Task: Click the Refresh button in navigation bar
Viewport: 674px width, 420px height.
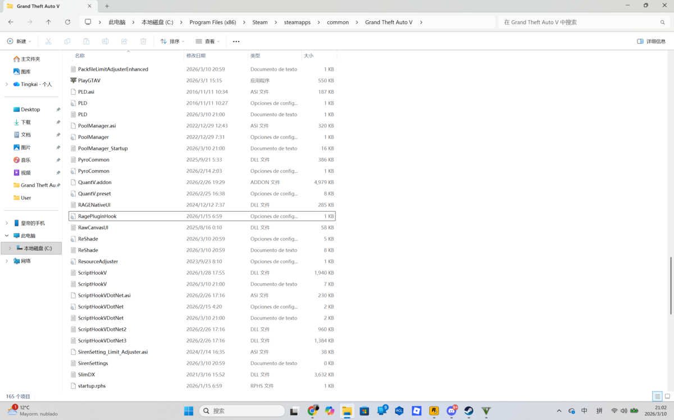Action: [67, 22]
